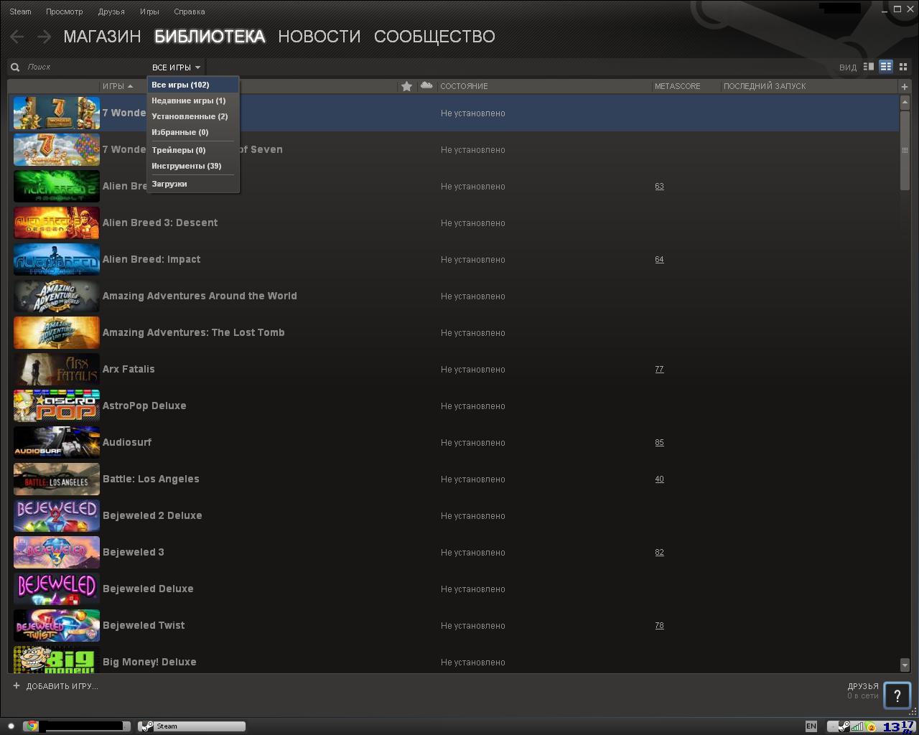Open the ВСЕ ИГРЫ filter dropdown
919x735 pixels.
[x=176, y=67]
